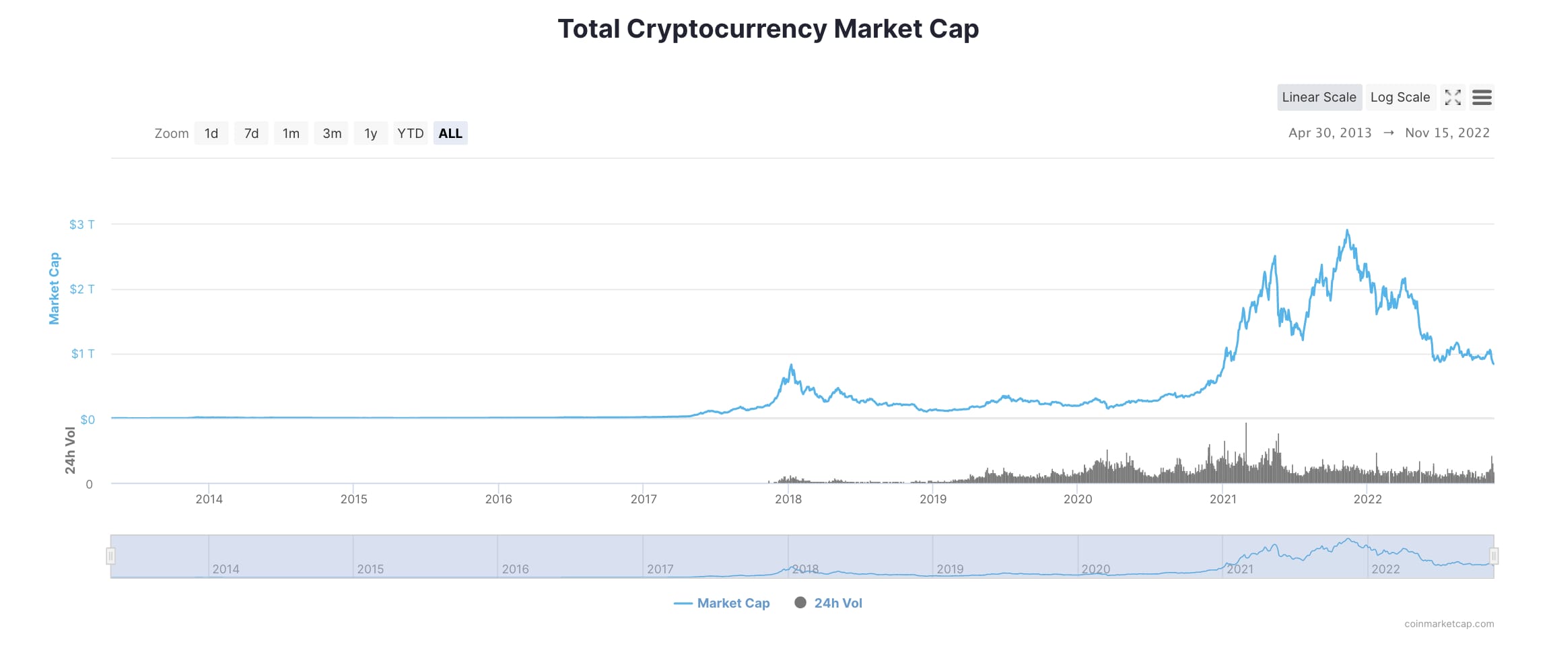Switch chart to Log Scale
Viewport: 1551px width, 646px height.
(1400, 97)
